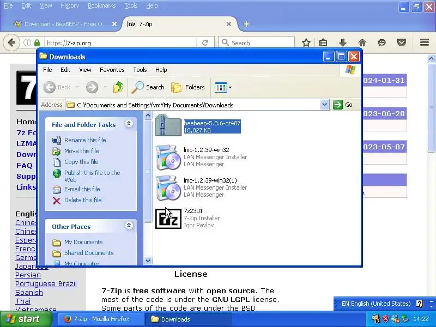Select the lmc-1.2.39-win32(1) installer icon
Viewport: 436px width, 327px height.
168,187
